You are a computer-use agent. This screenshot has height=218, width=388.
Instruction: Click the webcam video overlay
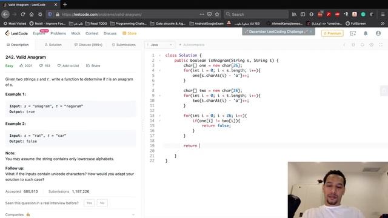click(338, 190)
